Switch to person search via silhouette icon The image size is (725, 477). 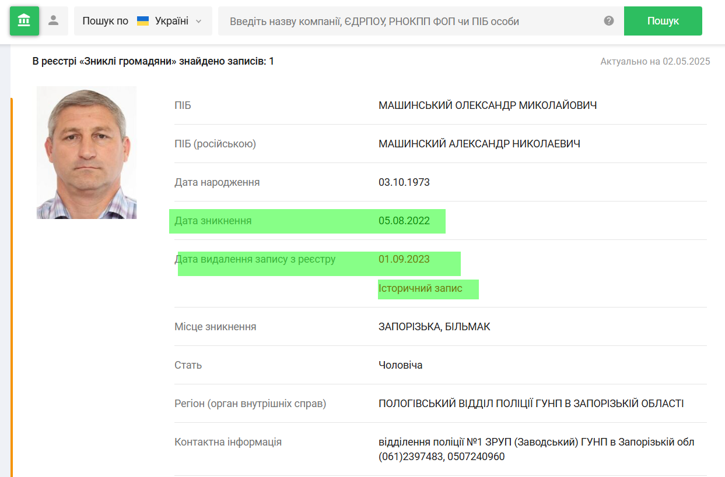click(x=52, y=20)
